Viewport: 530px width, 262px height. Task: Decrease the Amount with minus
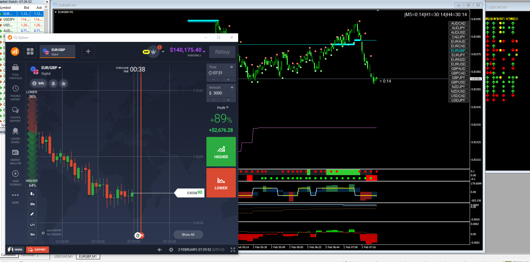214,100
